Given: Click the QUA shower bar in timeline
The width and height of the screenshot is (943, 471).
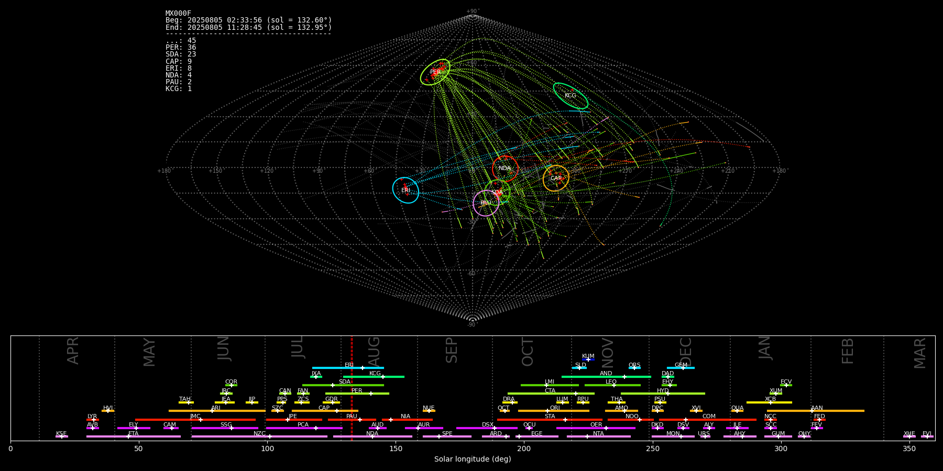Looking at the screenshot, I should click(737, 411).
